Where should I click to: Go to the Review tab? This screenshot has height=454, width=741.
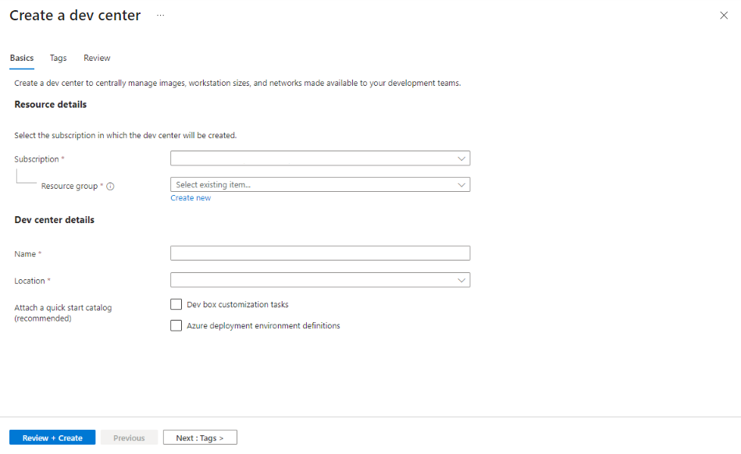tap(97, 58)
